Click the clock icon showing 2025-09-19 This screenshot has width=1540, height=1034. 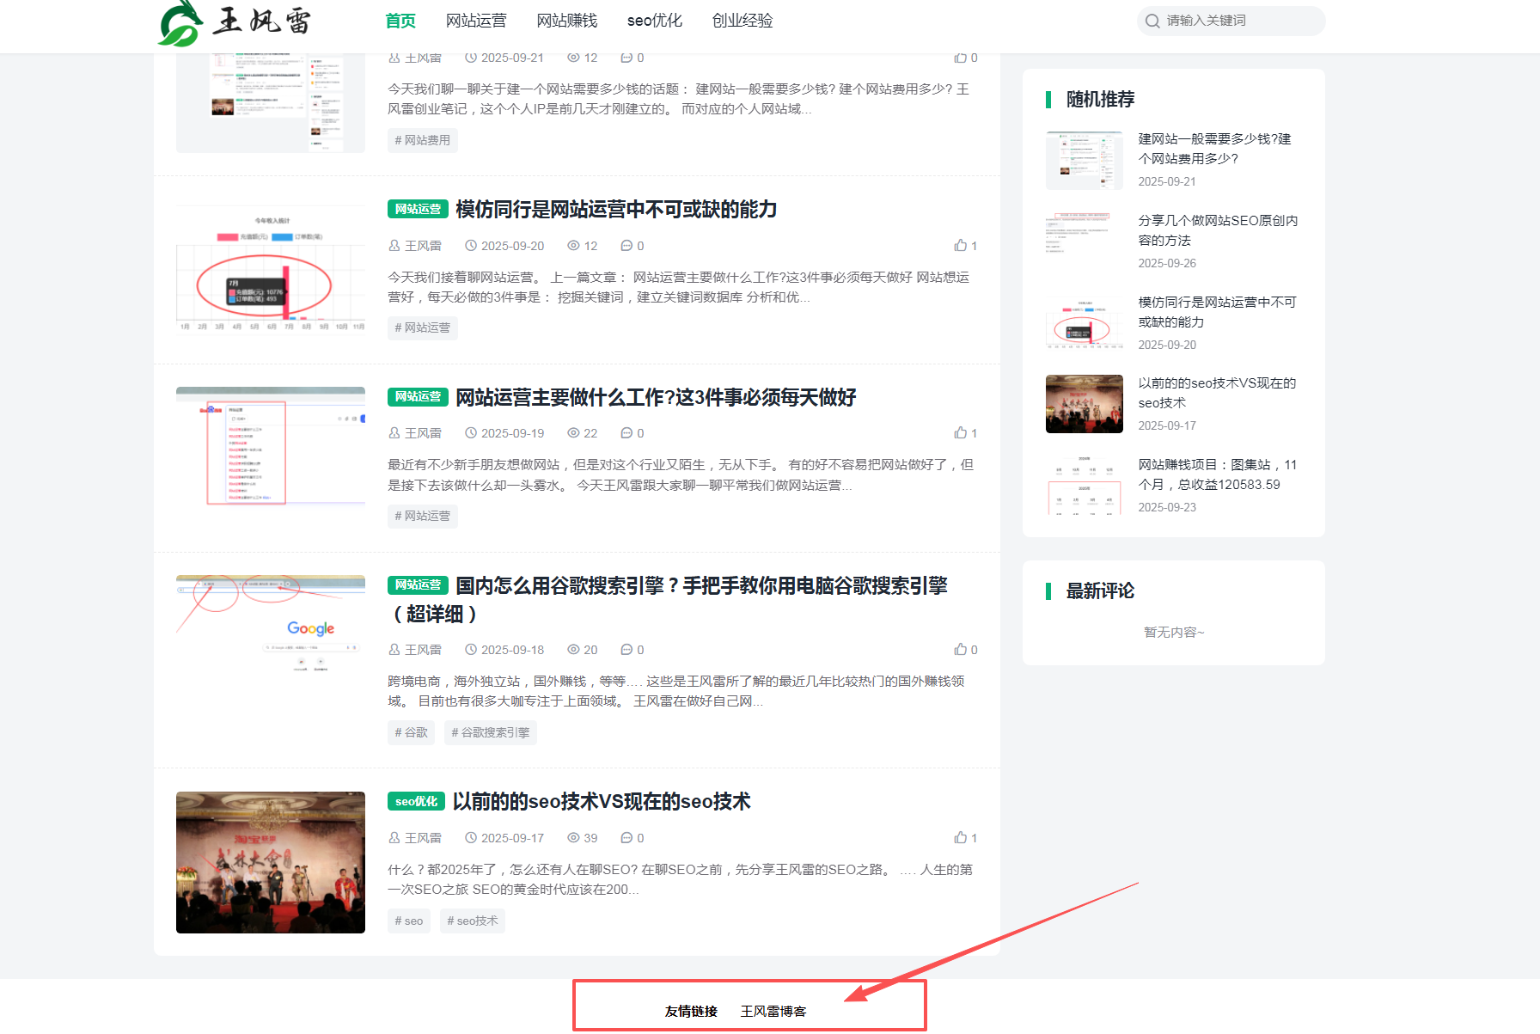471,432
